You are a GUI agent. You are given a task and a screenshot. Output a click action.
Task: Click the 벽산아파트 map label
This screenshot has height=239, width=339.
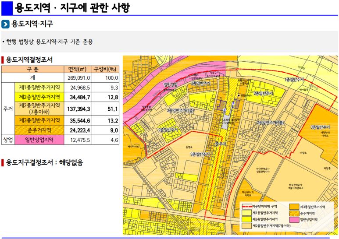tap(133, 147)
